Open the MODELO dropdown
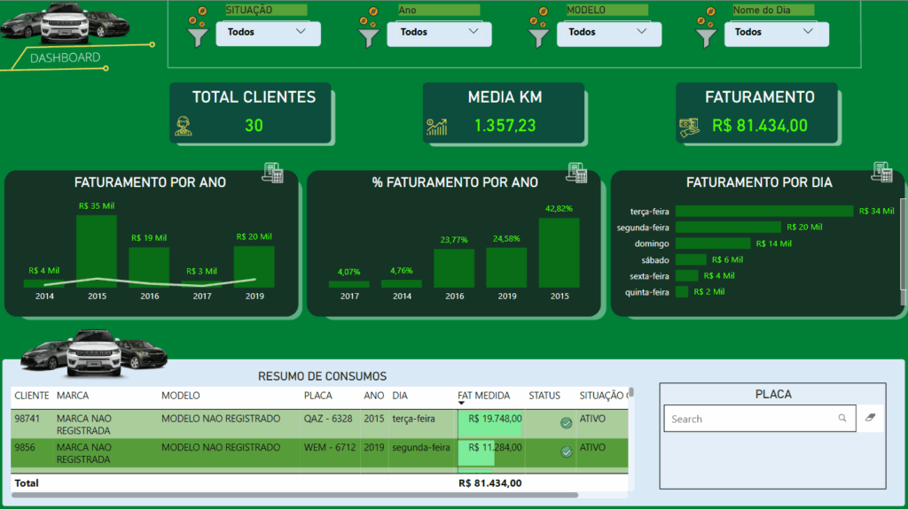The height and width of the screenshot is (509, 908). point(609,33)
